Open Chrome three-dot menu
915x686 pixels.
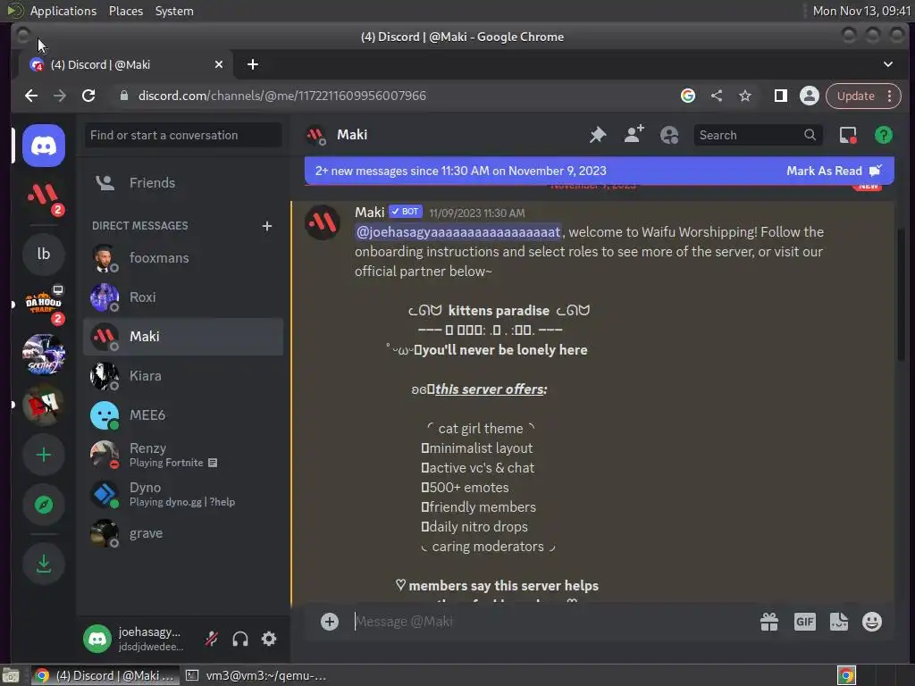[889, 96]
